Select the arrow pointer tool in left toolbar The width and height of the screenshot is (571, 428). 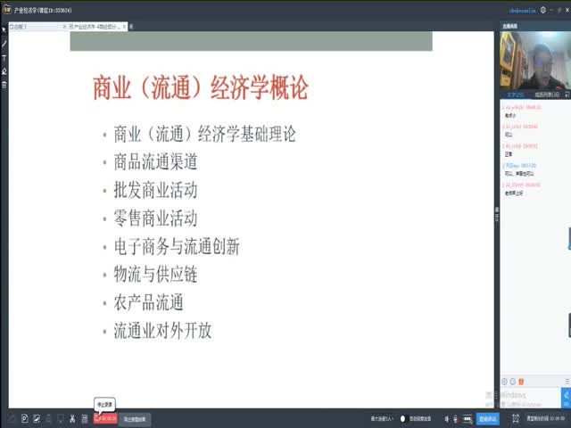tap(4, 30)
